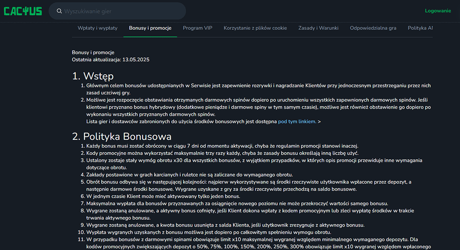Screen dimensions: 460x250
Task: Click the arrow after "pod tym linkiem"
Action: click(x=319, y=122)
